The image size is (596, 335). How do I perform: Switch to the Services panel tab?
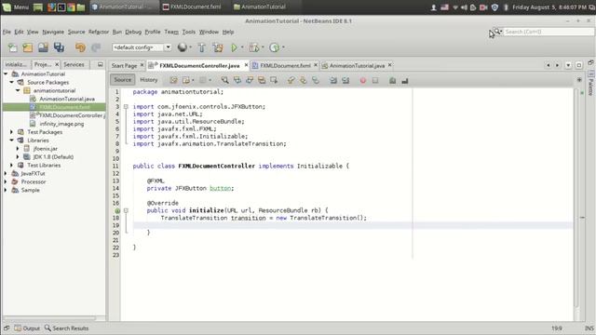(x=74, y=64)
